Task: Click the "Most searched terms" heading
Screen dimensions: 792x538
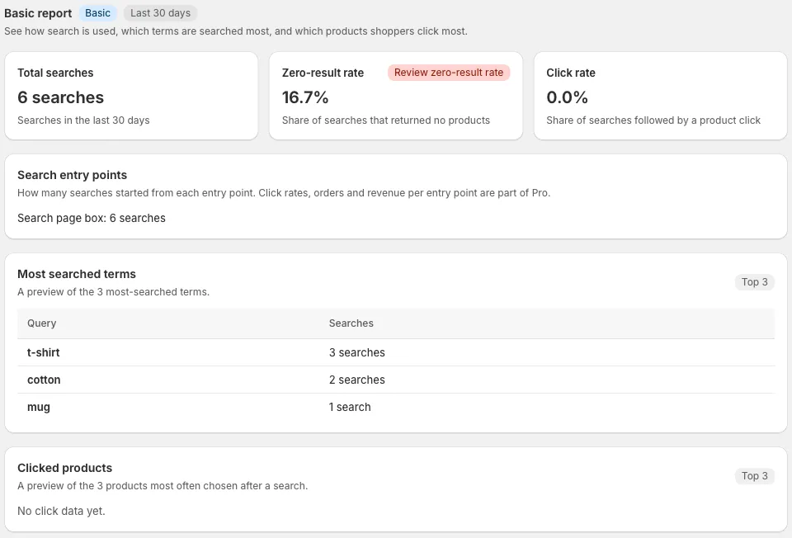Action: click(x=77, y=274)
